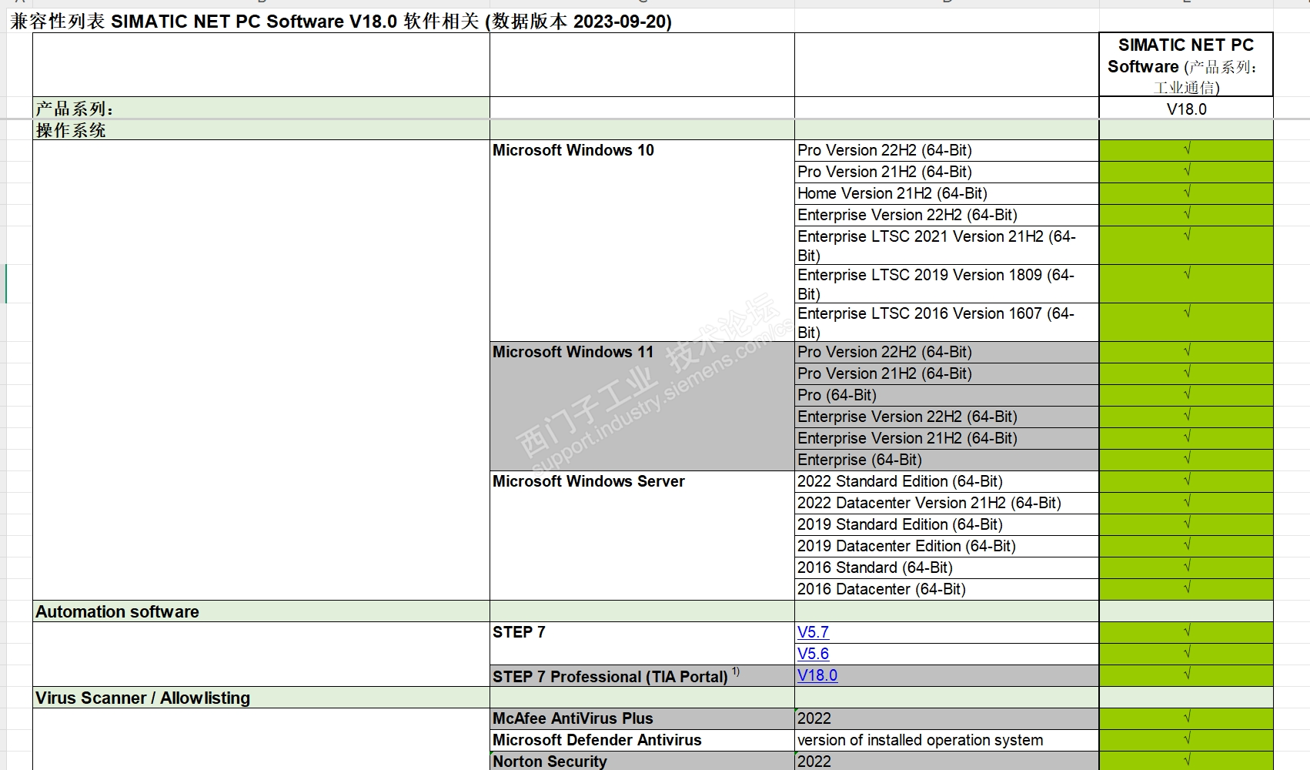The width and height of the screenshot is (1310, 770).
Task: Select the title cell '兼容性列表 SIMATIC NET PC Software V18.0'
Action: coord(341,21)
